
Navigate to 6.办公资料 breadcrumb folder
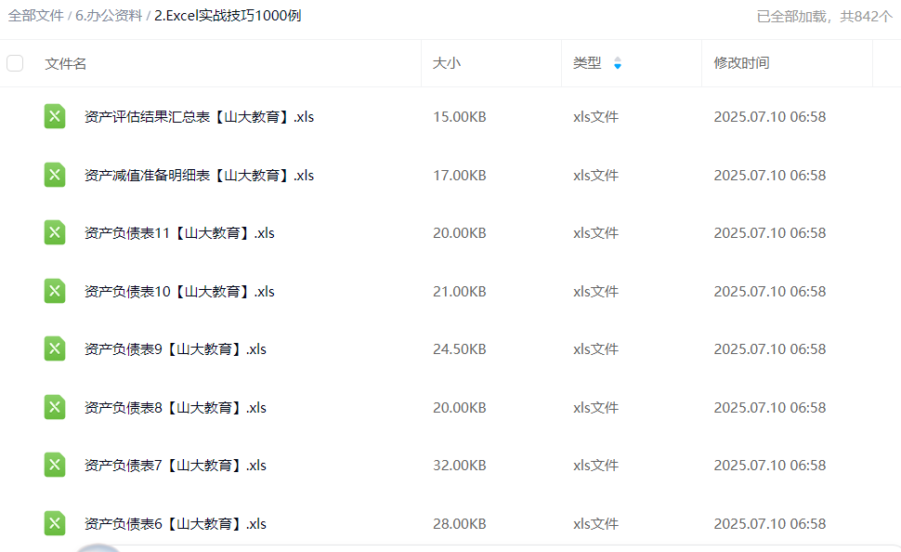[x=109, y=16]
